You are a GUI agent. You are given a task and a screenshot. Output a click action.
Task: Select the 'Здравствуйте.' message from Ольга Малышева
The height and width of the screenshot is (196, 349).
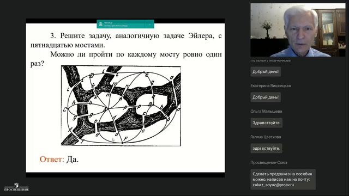pos(267,123)
